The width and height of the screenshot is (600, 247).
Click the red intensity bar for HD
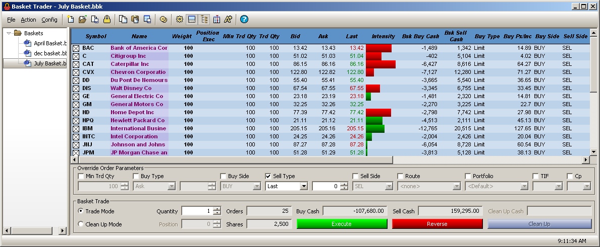click(378, 113)
